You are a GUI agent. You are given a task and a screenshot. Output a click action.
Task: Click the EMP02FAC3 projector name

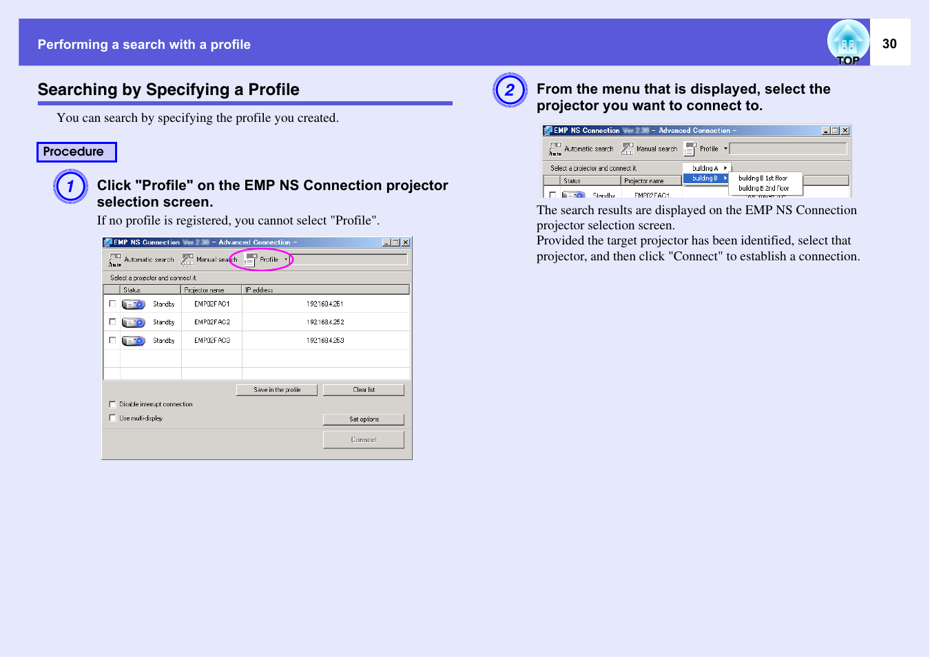pos(212,341)
